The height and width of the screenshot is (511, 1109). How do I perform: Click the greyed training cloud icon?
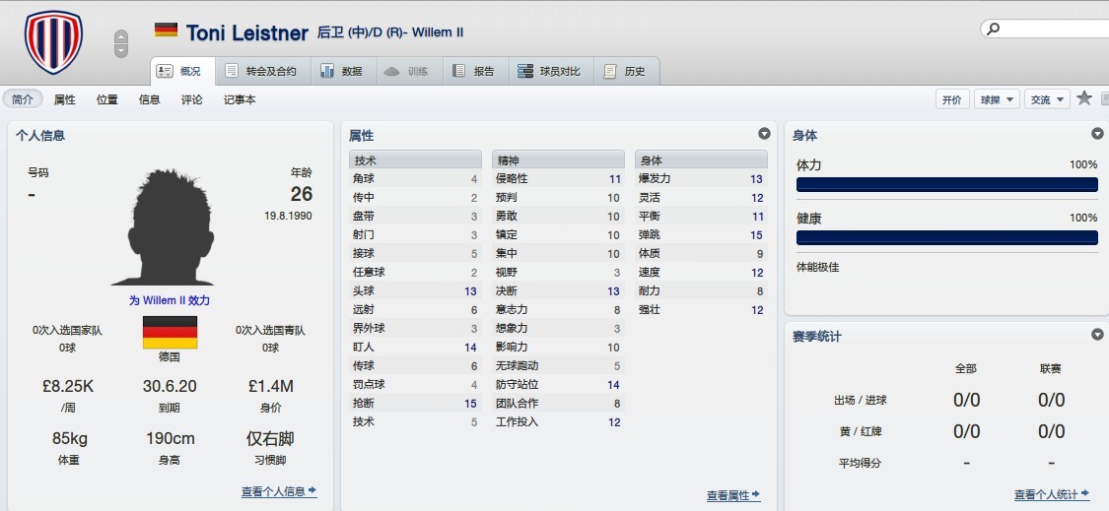tap(391, 72)
